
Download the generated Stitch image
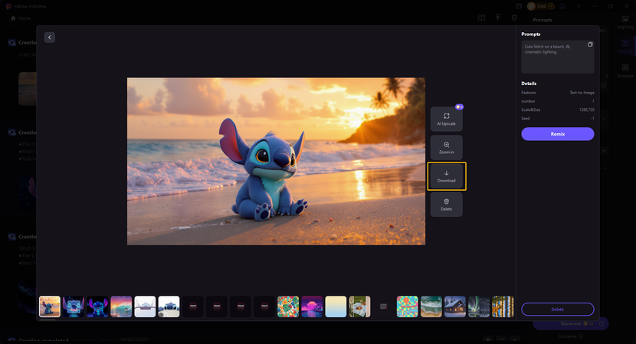point(446,176)
